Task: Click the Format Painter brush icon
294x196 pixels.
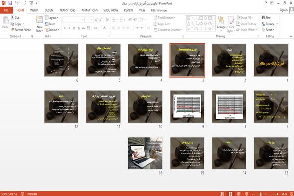Action: click(x=13, y=30)
